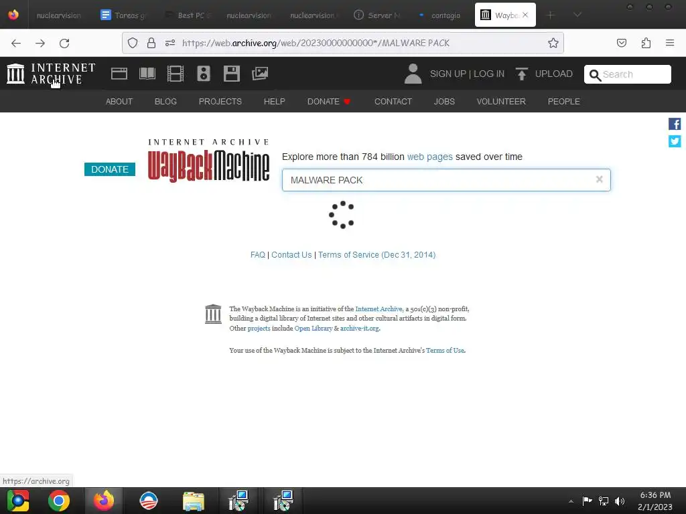Open the web pages link
The image size is (686, 514).
429,157
